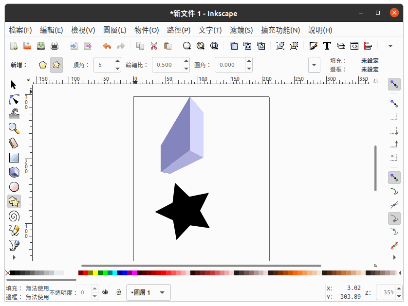Open the color palette menu arrow

click(400, 273)
